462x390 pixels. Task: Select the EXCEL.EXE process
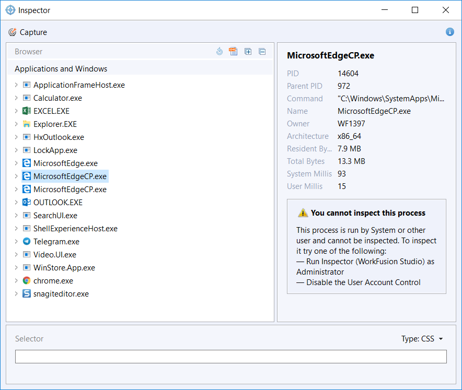[x=52, y=111]
